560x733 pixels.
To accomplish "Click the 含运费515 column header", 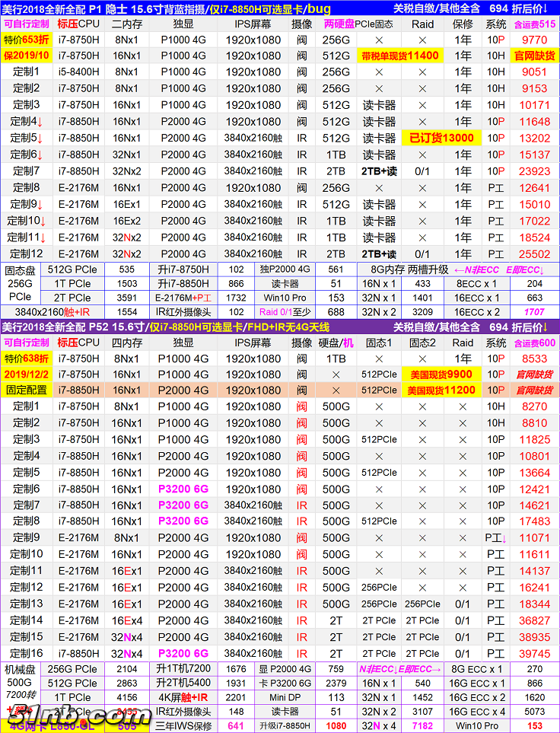I will point(534,24).
